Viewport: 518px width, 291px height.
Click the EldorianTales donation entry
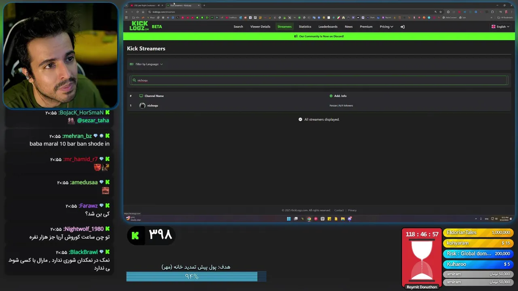point(478,233)
